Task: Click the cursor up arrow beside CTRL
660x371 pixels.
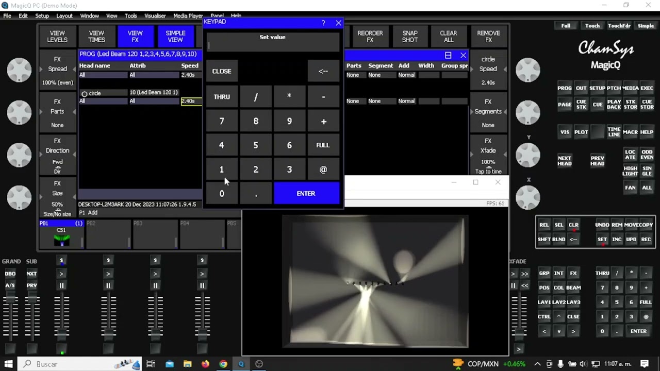Action: click(x=558, y=316)
